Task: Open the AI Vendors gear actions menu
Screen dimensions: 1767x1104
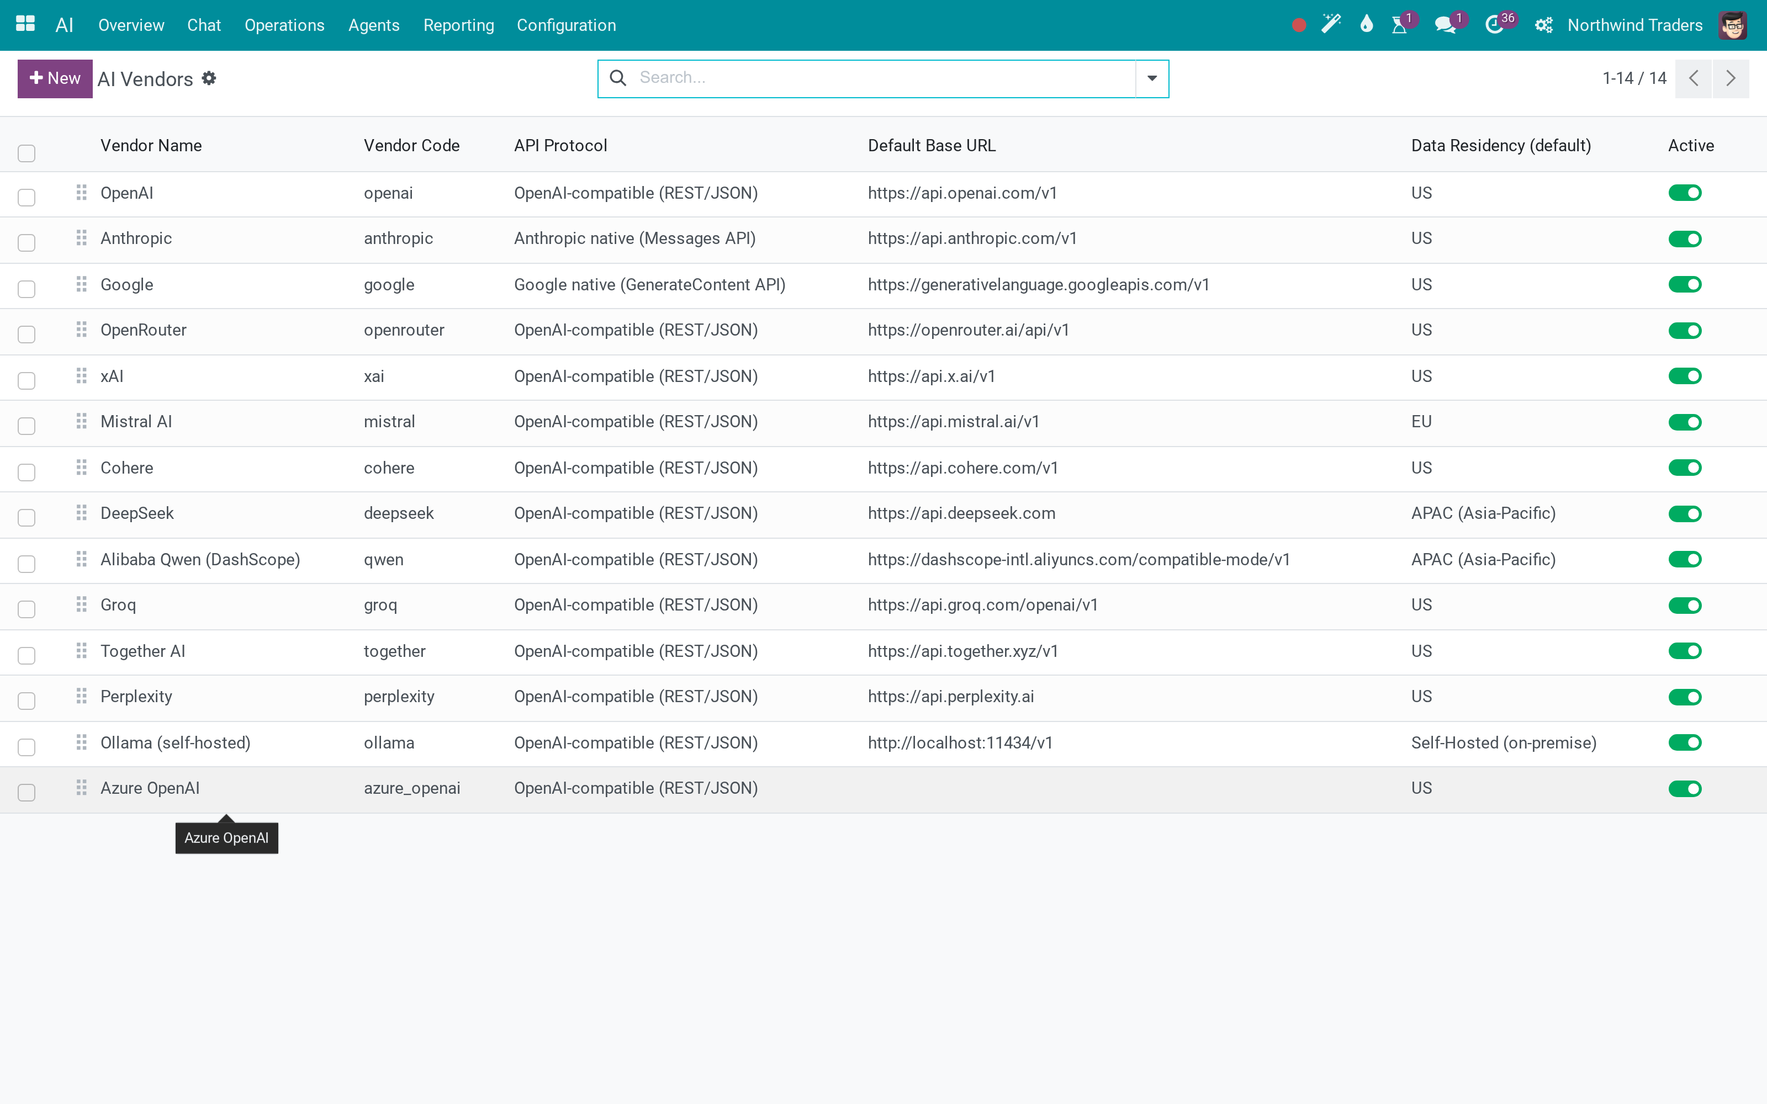Action: pos(209,78)
